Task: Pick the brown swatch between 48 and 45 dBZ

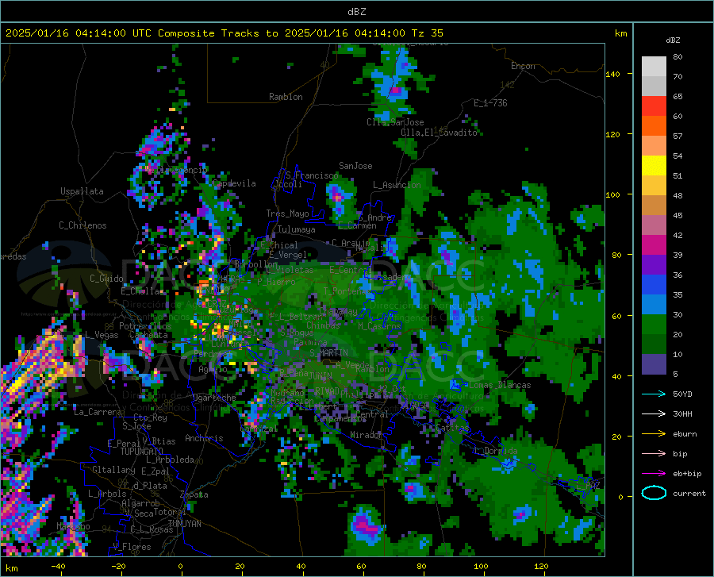Action: [x=654, y=206]
